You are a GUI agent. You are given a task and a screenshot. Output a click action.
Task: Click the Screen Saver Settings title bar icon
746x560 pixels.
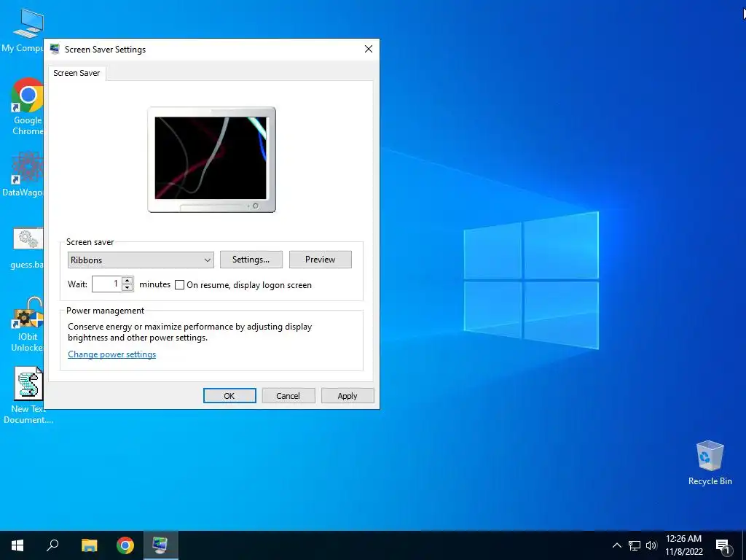tap(55, 49)
